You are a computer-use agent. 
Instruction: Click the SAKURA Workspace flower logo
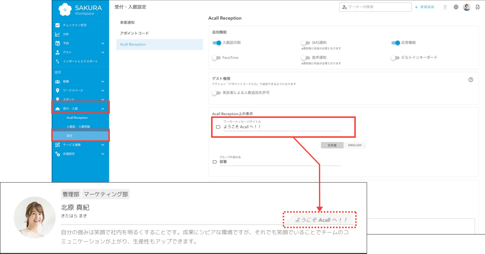click(x=65, y=9)
